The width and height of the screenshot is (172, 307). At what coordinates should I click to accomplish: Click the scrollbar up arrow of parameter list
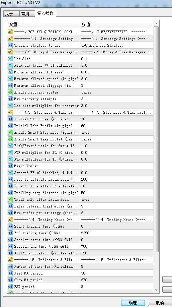tap(156, 24)
